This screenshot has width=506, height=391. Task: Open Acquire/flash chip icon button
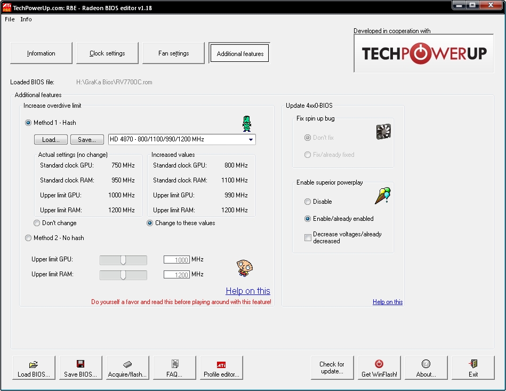click(127, 368)
